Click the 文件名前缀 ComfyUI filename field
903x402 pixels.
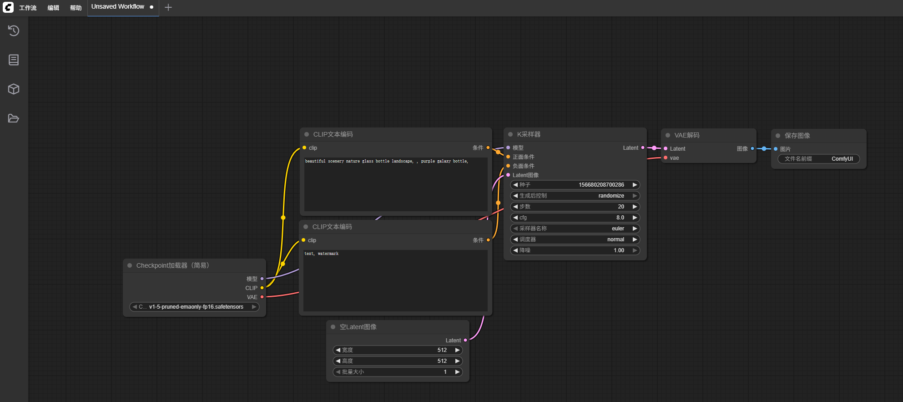[819, 159]
